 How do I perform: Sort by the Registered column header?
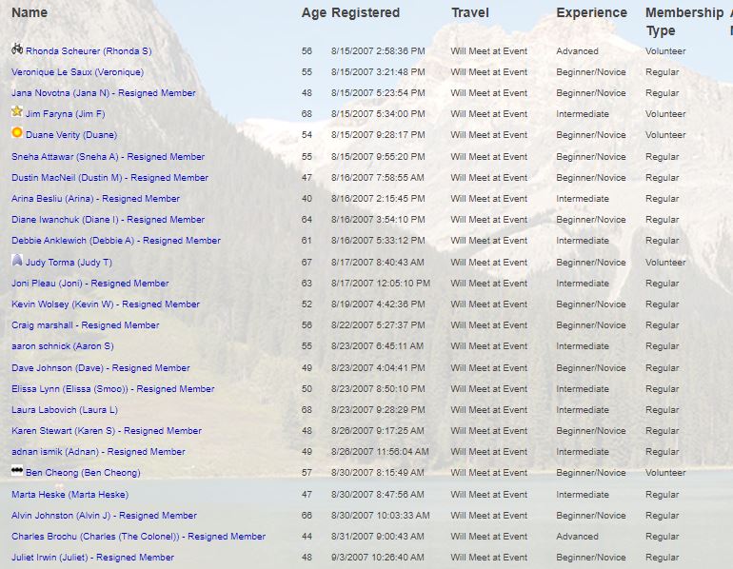tap(366, 13)
